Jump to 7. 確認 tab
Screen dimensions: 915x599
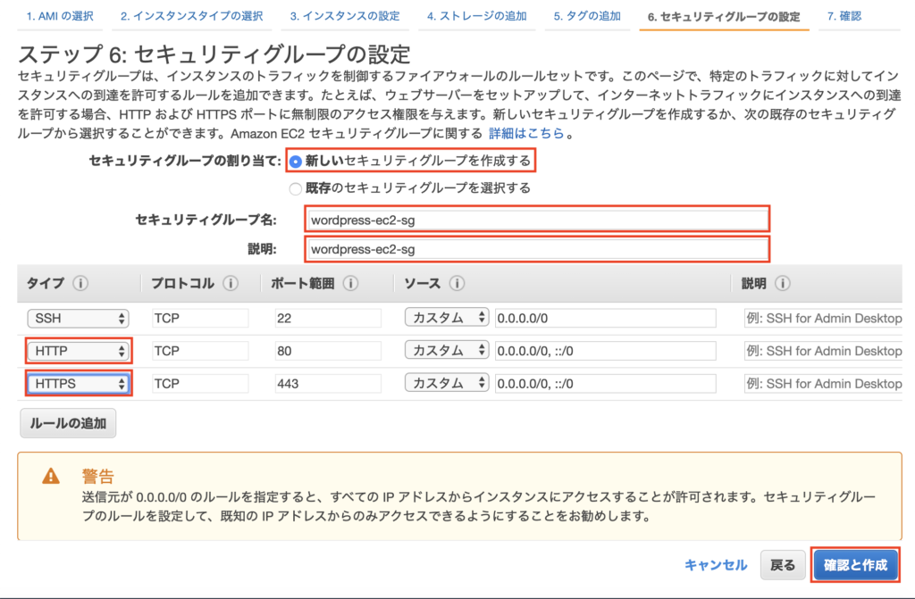tap(844, 16)
